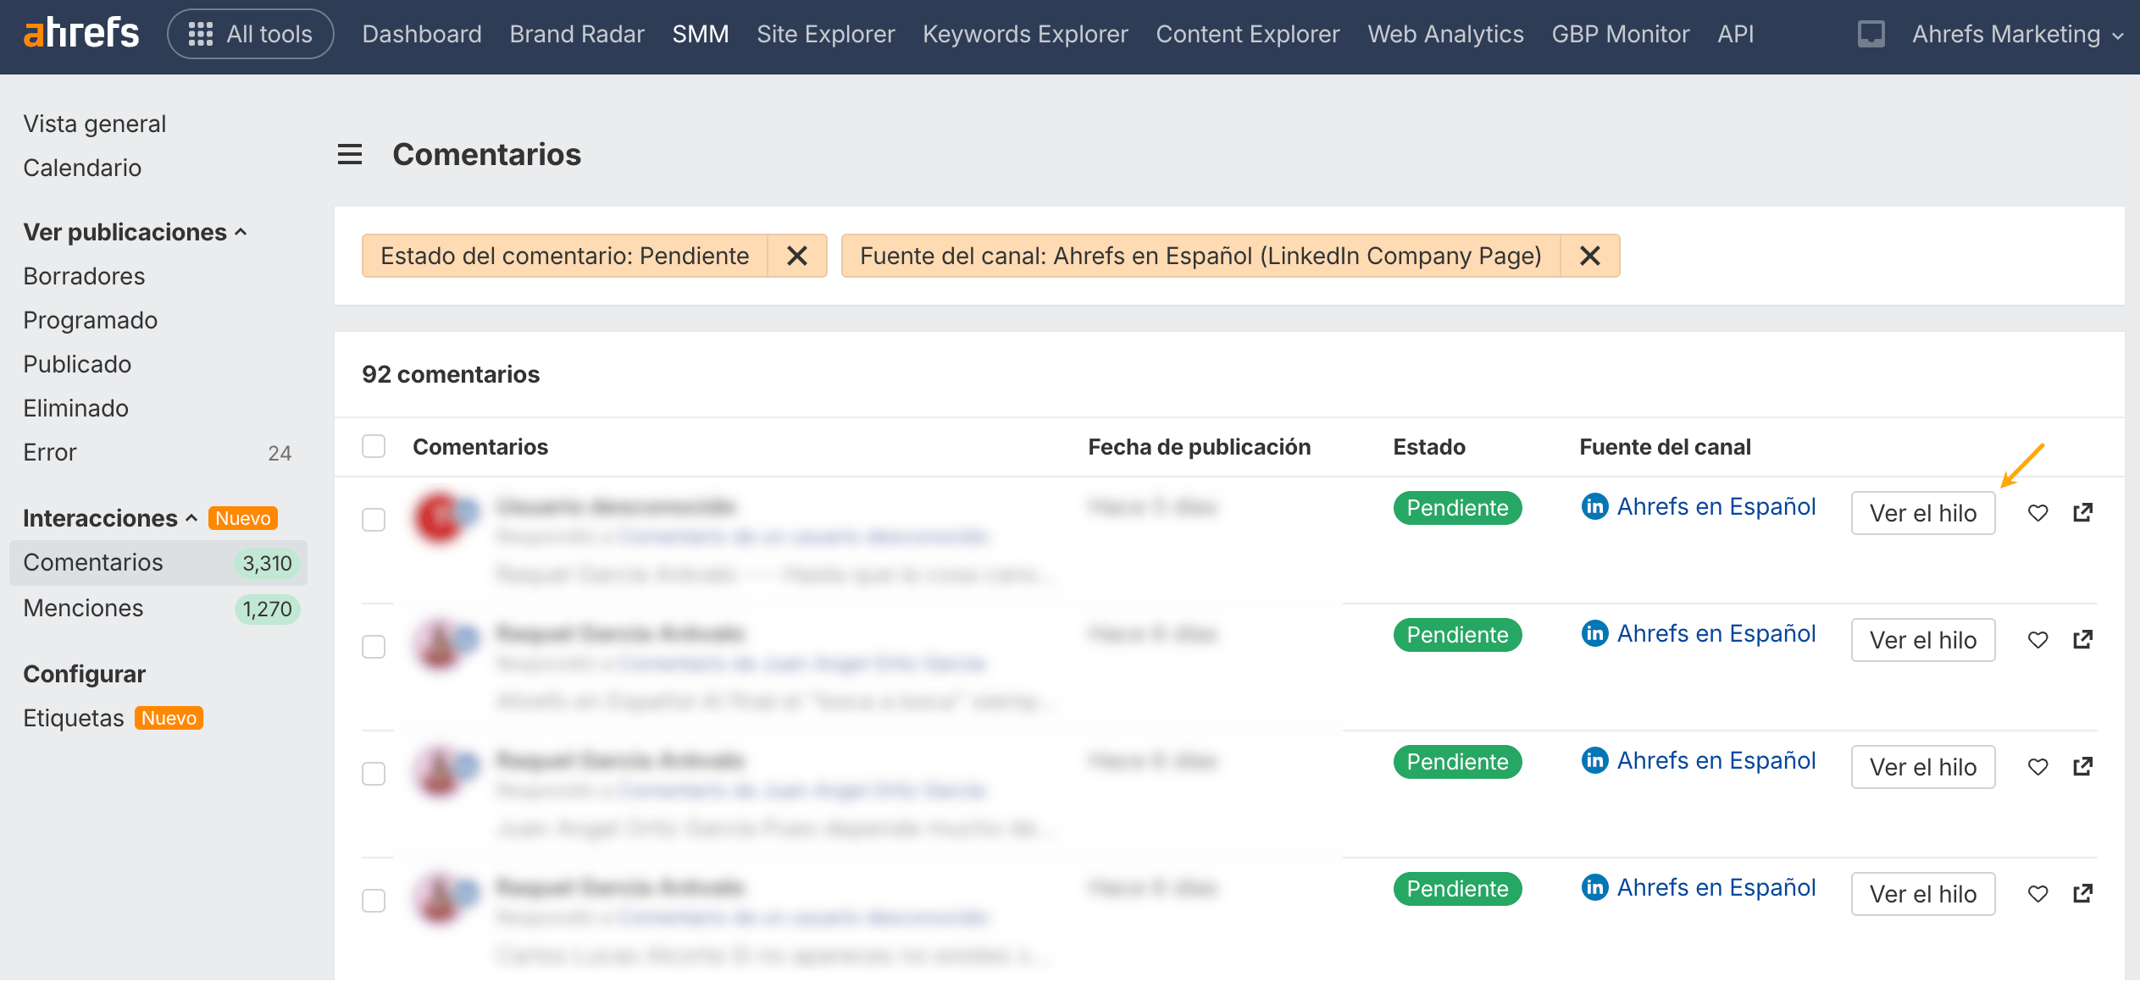2140x982 pixels.
Task: Check the second comment row checkbox
Action: click(x=374, y=647)
